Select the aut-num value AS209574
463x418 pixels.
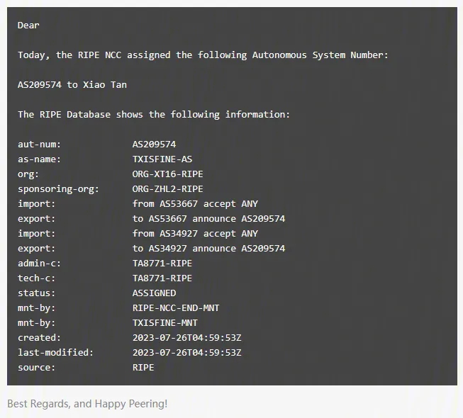(154, 145)
